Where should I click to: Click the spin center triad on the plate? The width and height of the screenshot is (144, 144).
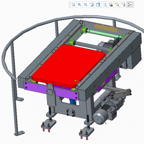pos(77,82)
